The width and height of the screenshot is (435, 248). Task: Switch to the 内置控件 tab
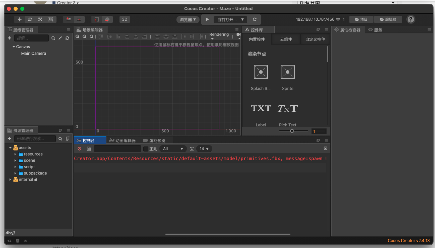[257, 39]
